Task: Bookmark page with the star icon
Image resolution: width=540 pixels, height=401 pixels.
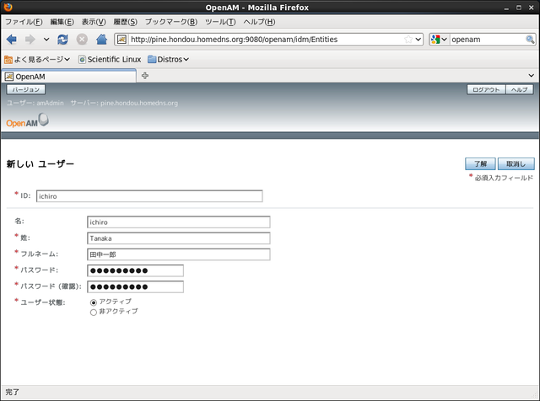Action: [408, 40]
